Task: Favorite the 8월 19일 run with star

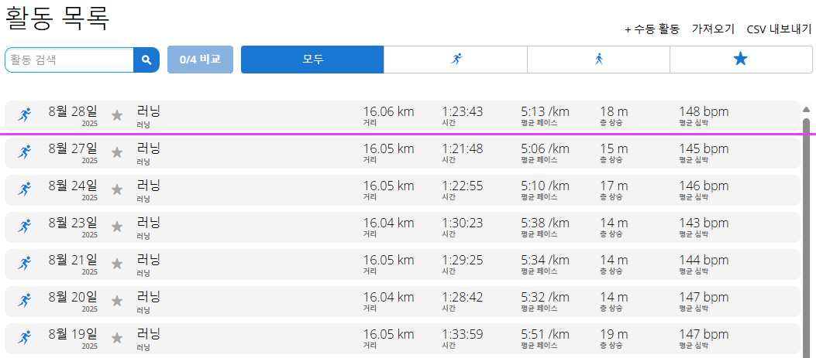Action: point(117,338)
